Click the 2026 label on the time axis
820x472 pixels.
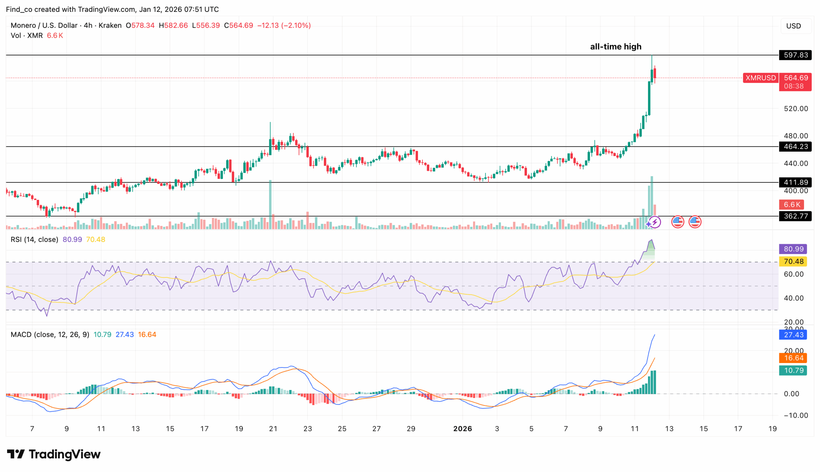click(462, 429)
